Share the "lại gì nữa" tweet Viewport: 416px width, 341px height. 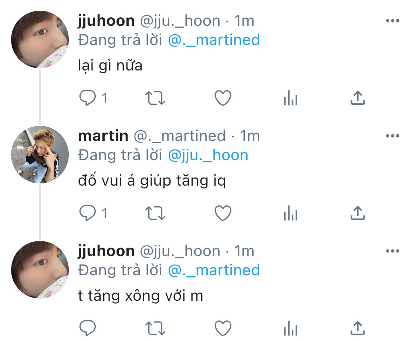358,98
